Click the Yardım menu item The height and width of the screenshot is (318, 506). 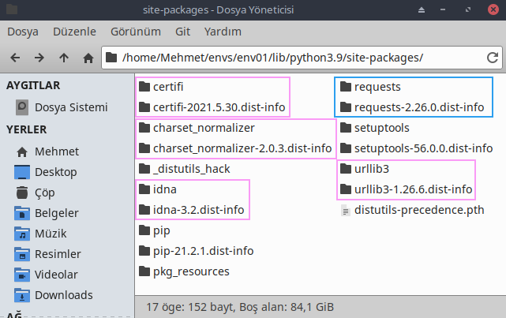pyautogui.click(x=223, y=32)
